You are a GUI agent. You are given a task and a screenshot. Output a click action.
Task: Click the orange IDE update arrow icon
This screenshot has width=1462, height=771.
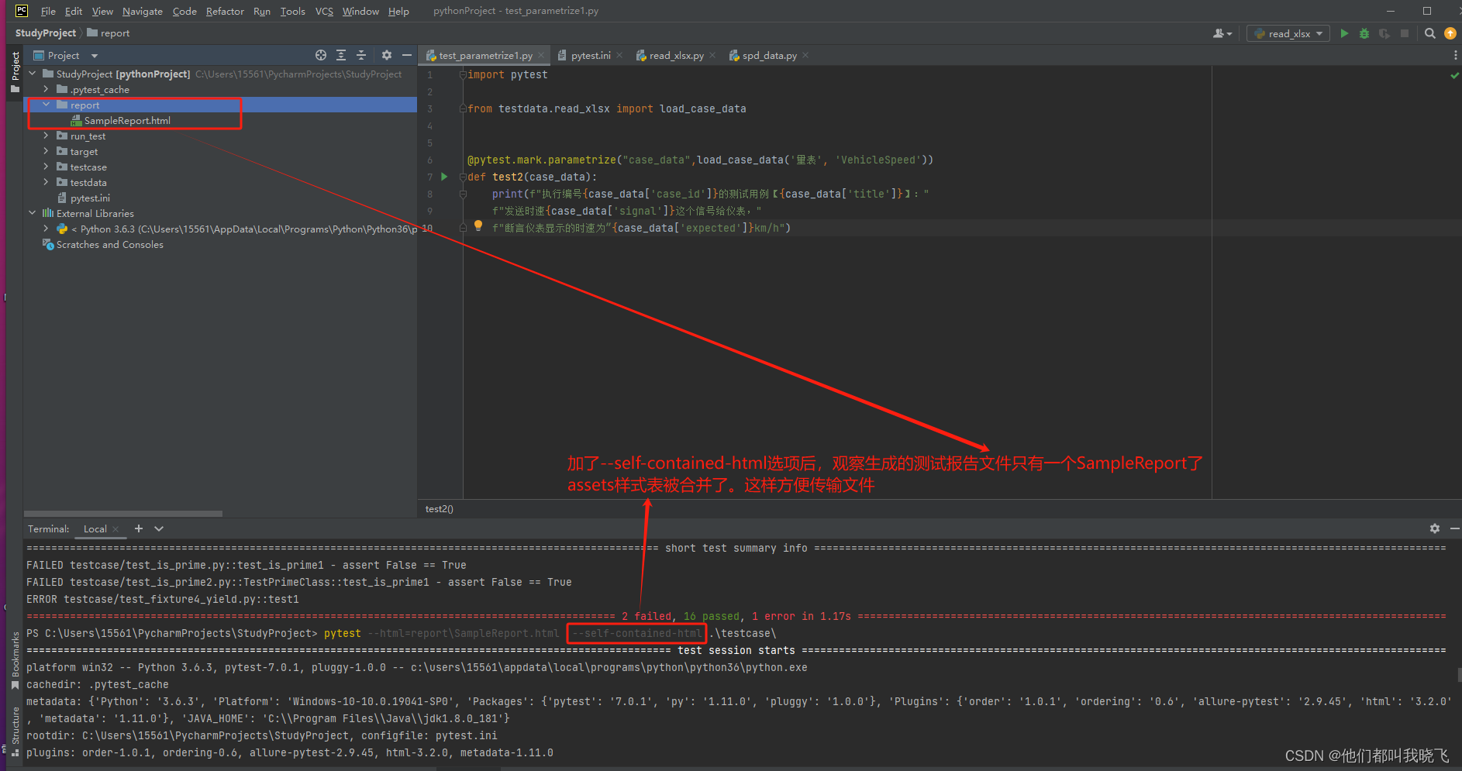coord(1450,33)
